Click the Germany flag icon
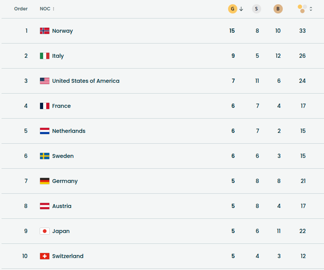This screenshot has width=324, height=270. coord(45,181)
